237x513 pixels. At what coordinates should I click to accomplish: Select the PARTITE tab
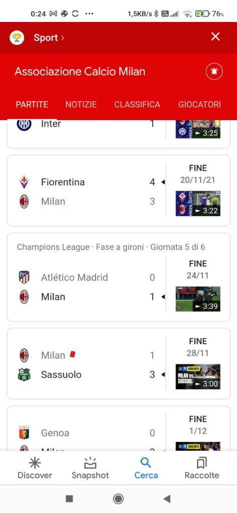tap(32, 104)
